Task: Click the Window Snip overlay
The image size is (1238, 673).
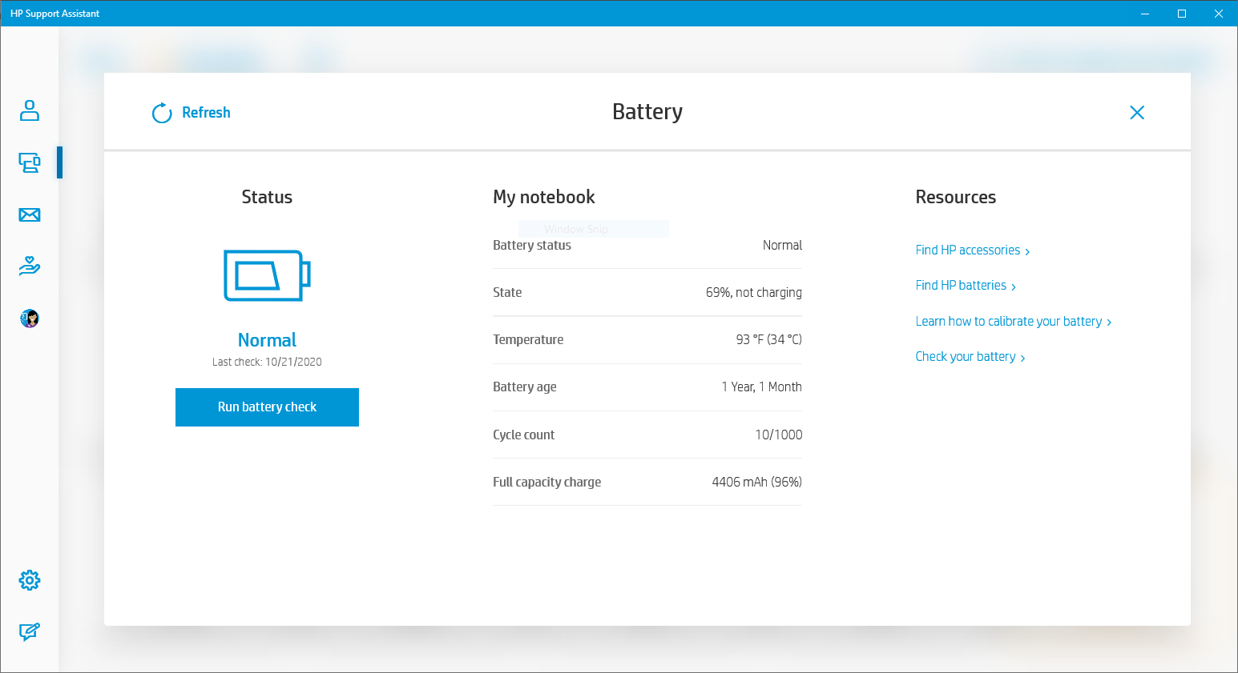Action: point(593,229)
